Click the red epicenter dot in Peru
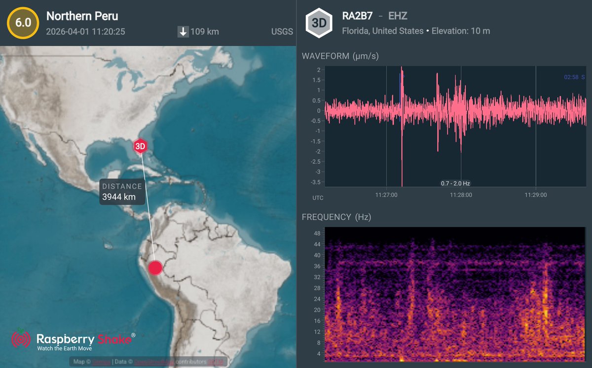The image size is (592, 368). [155, 268]
